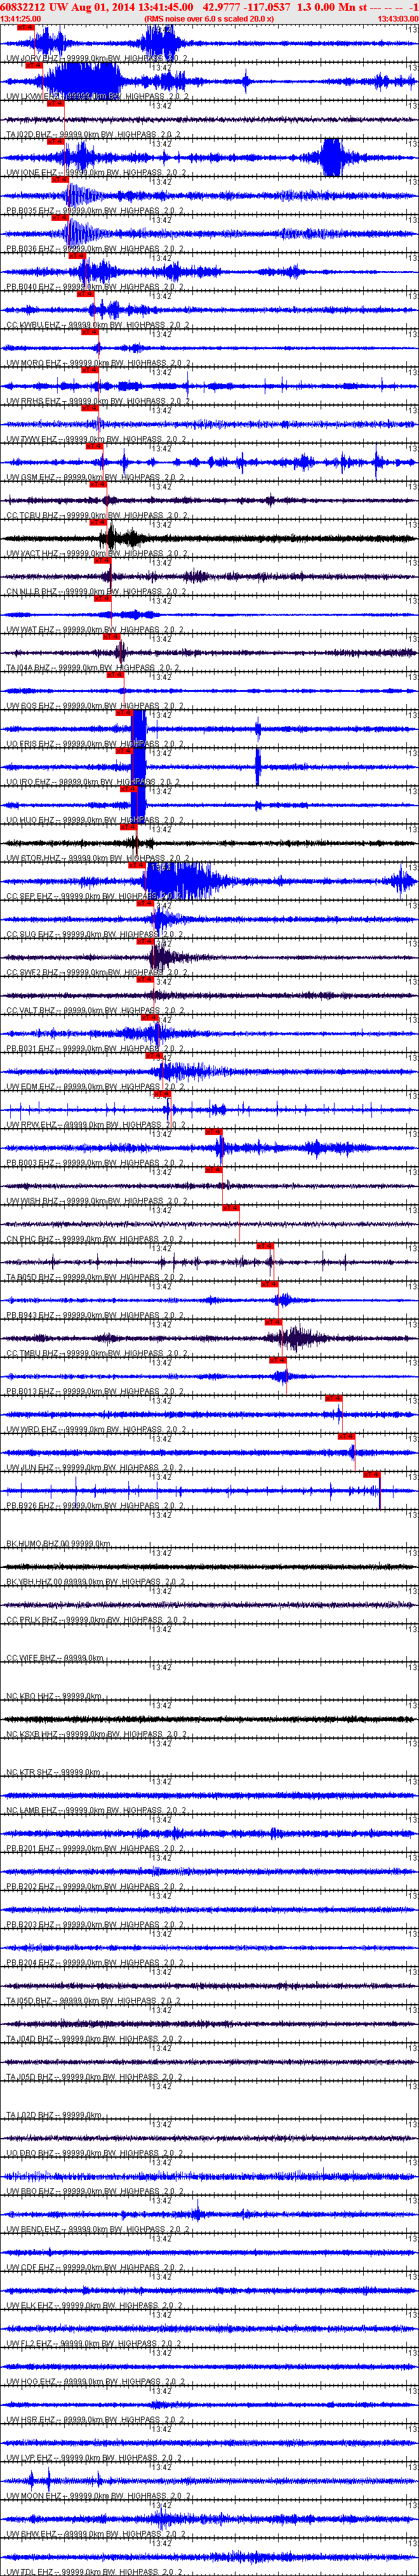
Task: Click the red pick marker on CN PHC trace
Action: tap(231, 1208)
